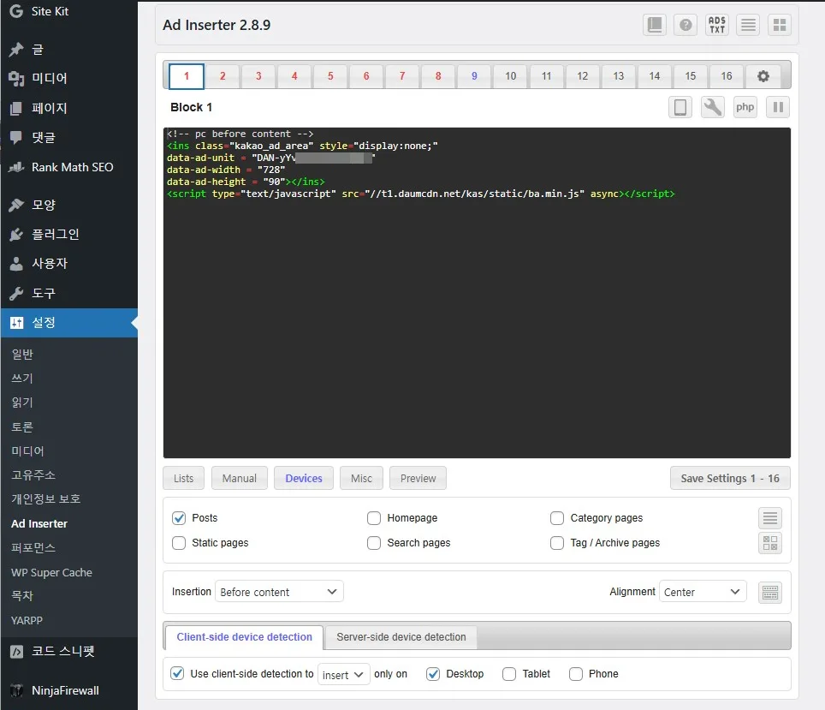Viewport: 825px width, 710px height.
Task: Click the help question mark icon
Action: tap(686, 25)
